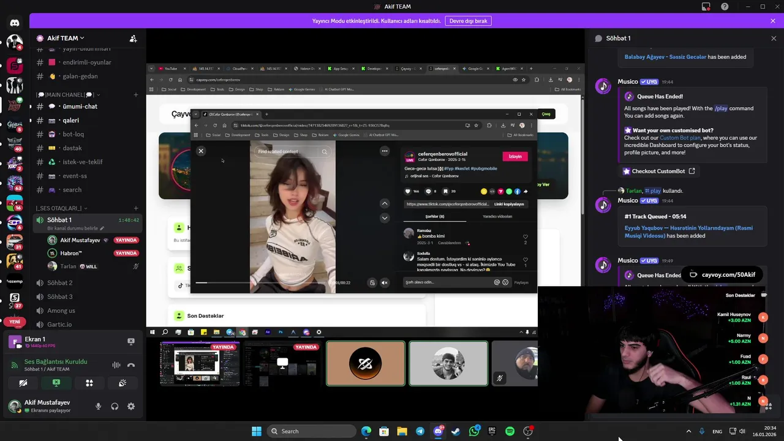Click Checkout CustomBot button
The height and width of the screenshot is (441, 784).
658,171
